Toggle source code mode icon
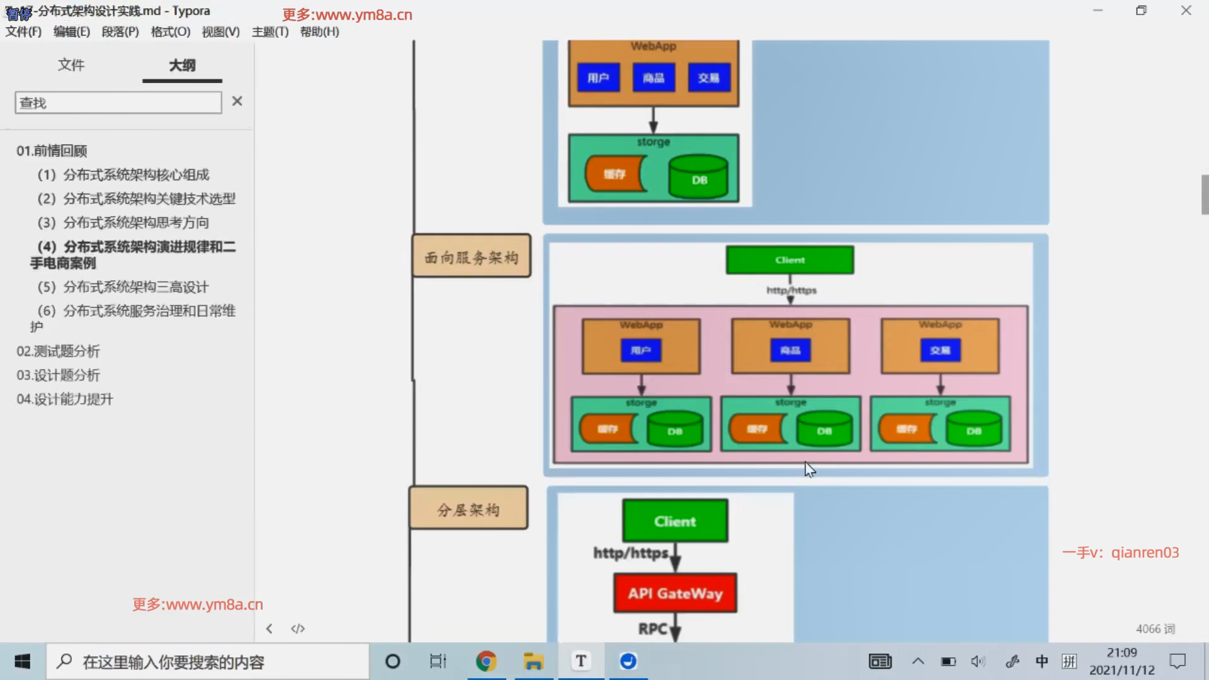Image resolution: width=1209 pixels, height=680 pixels. click(298, 628)
